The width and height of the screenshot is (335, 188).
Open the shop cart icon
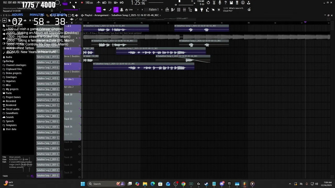coord(219,10)
